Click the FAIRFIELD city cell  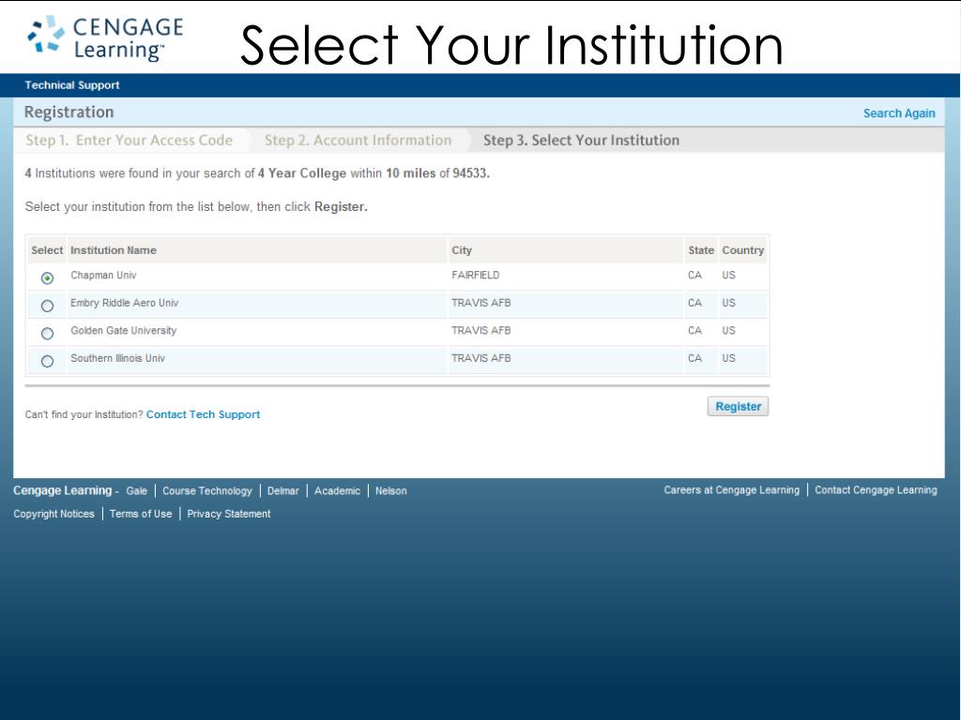pos(476,276)
